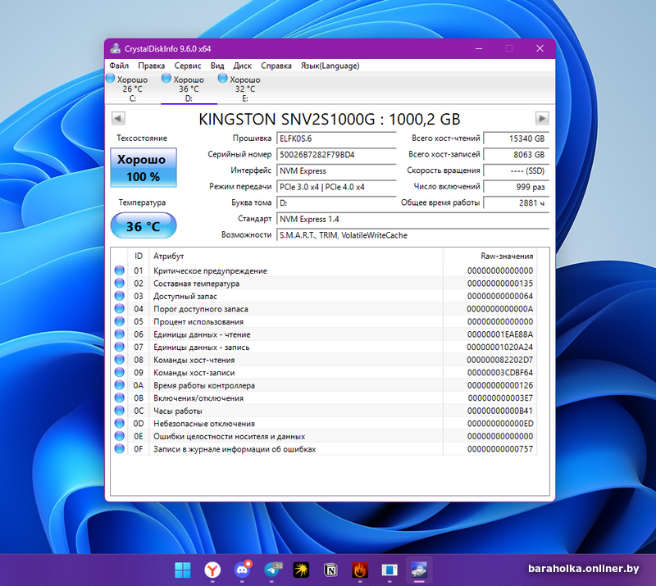
Task: Click status orb for Порог доступного запаса
Action: 119,309
